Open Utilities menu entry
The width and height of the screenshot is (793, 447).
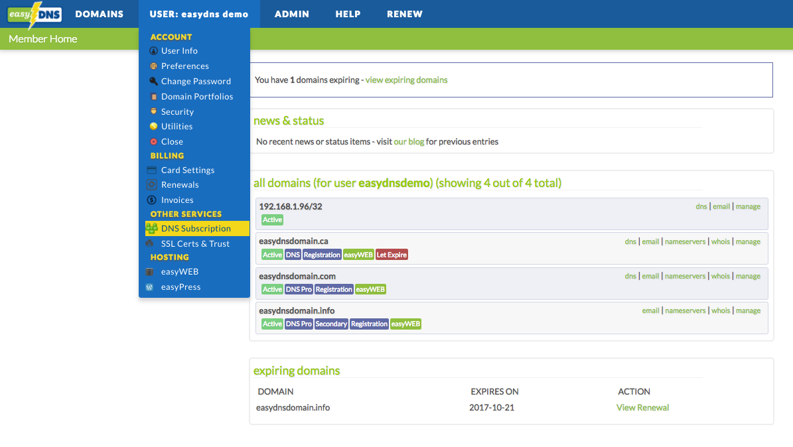[177, 127]
